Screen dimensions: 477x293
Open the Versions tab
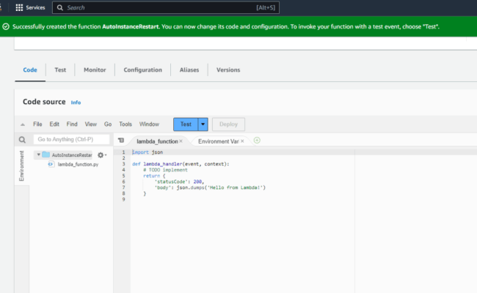(x=228, y=70)
